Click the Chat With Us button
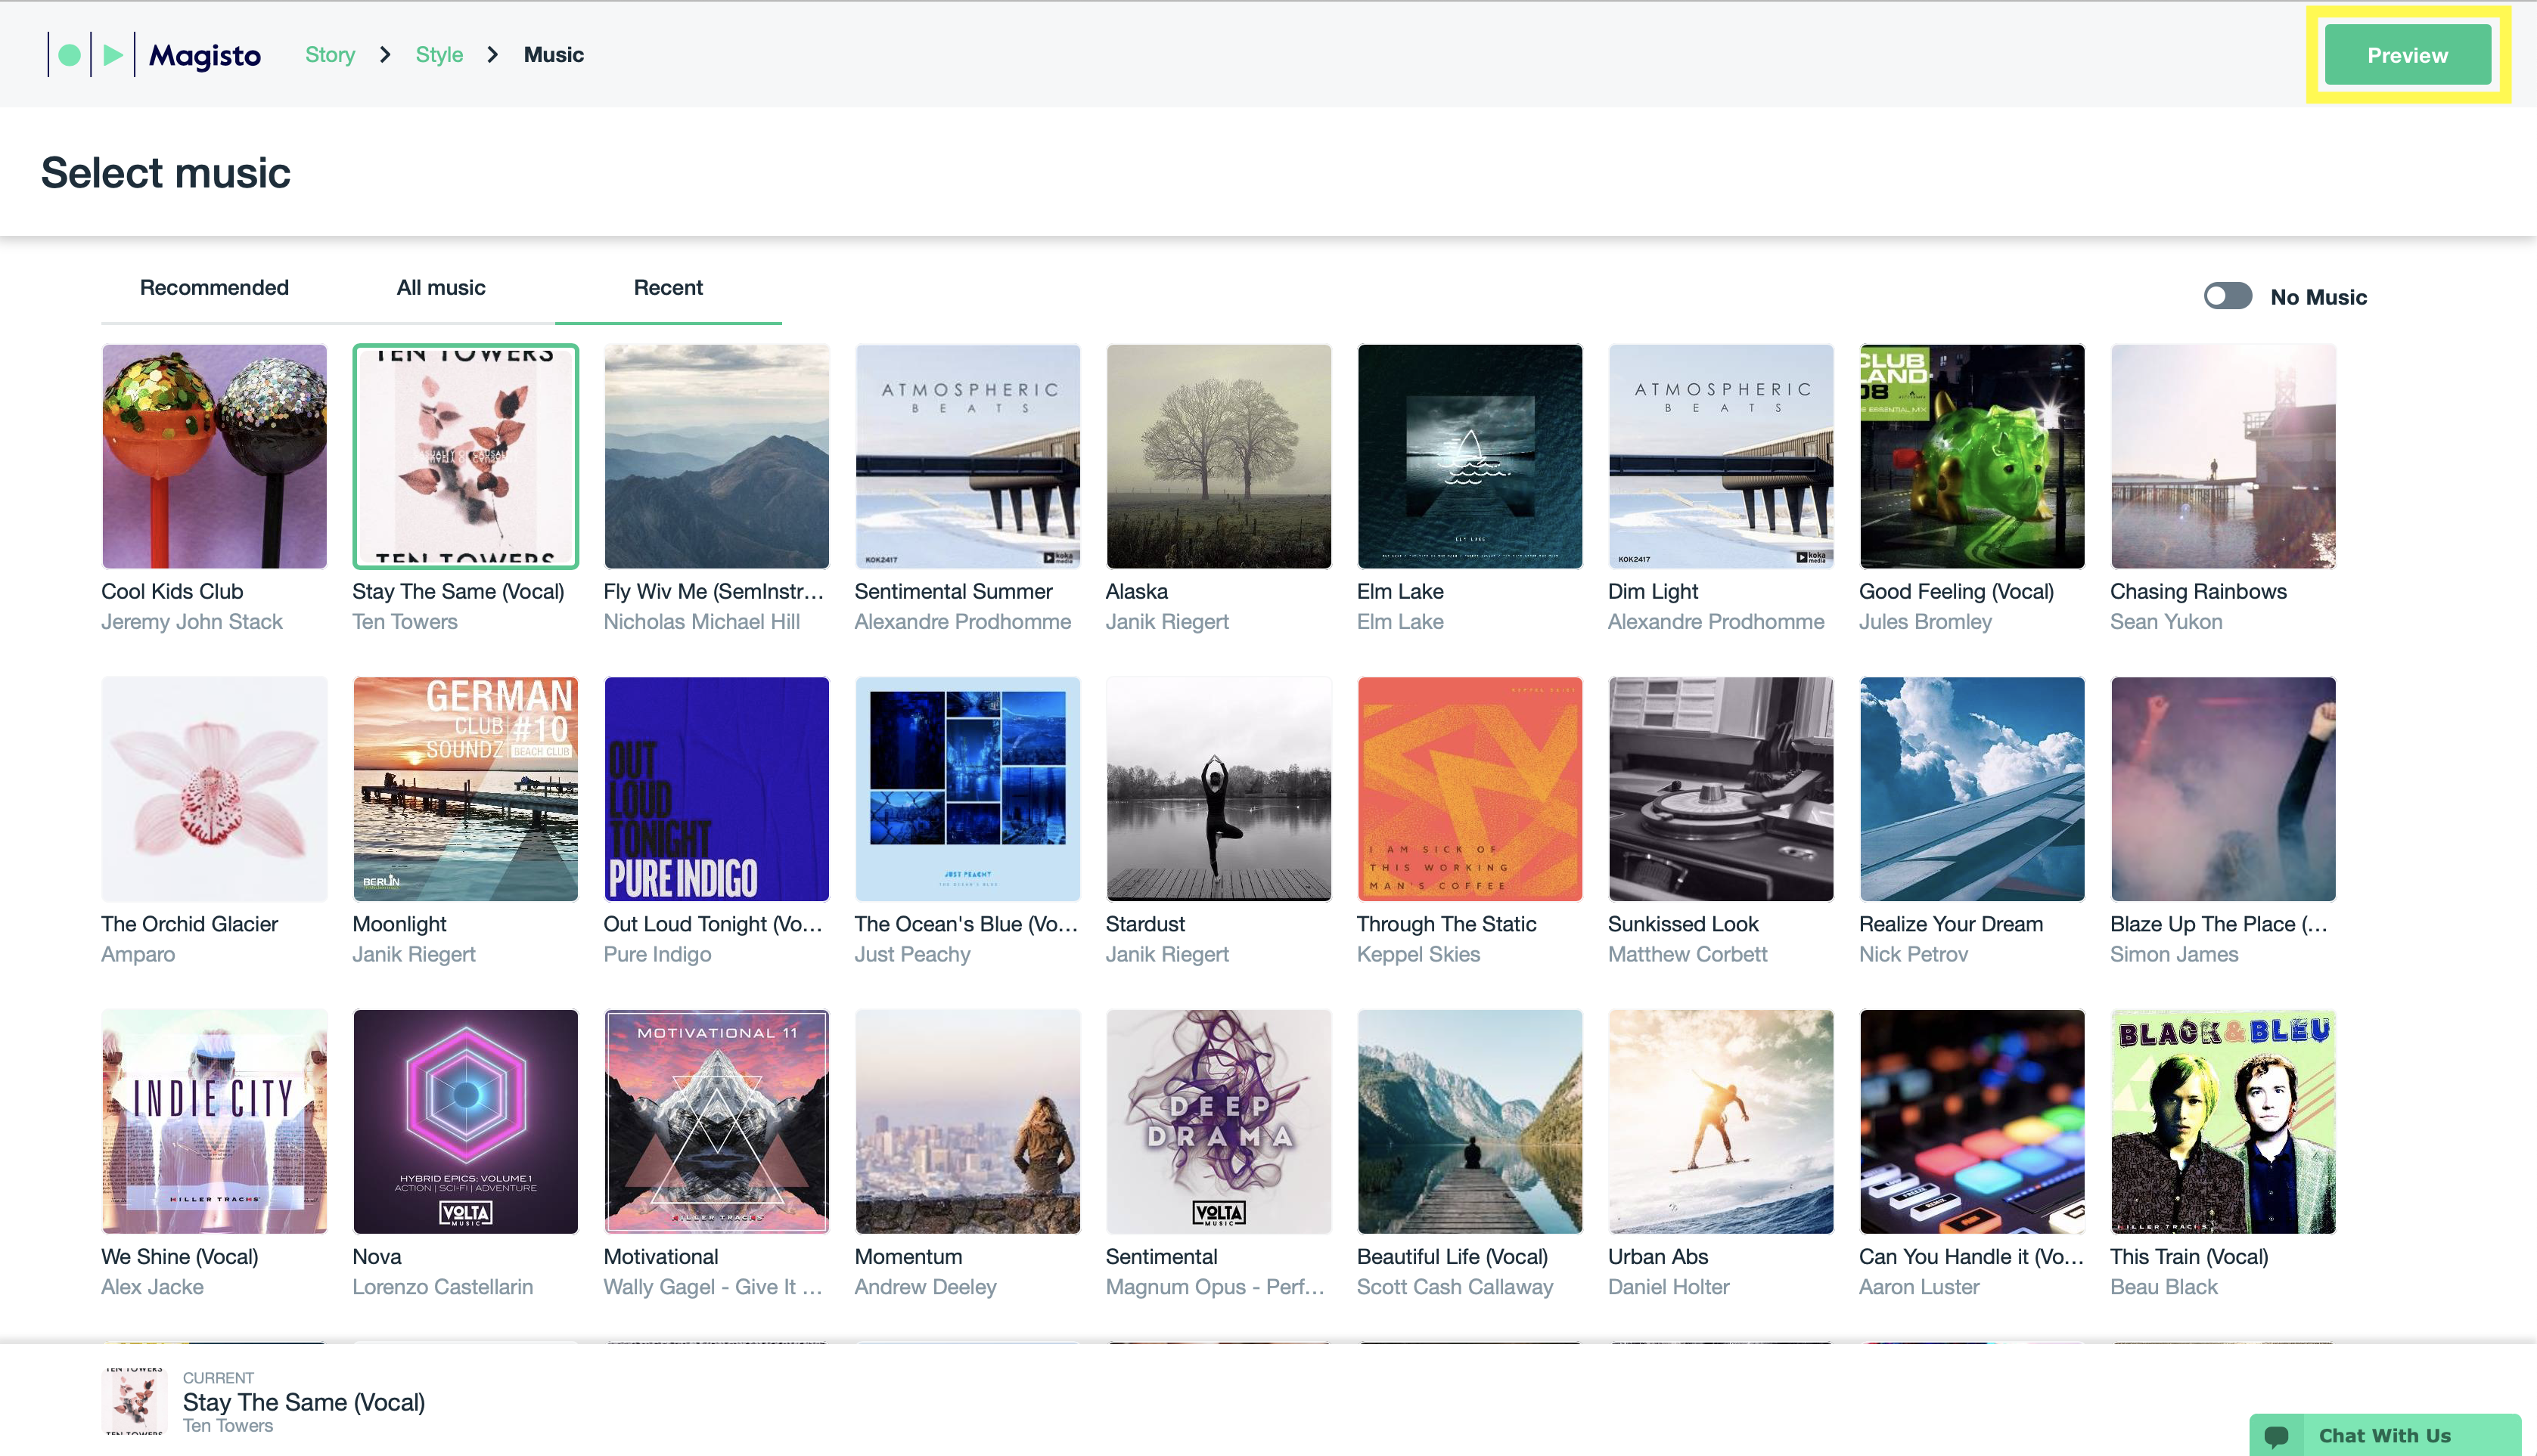 2384,1435
